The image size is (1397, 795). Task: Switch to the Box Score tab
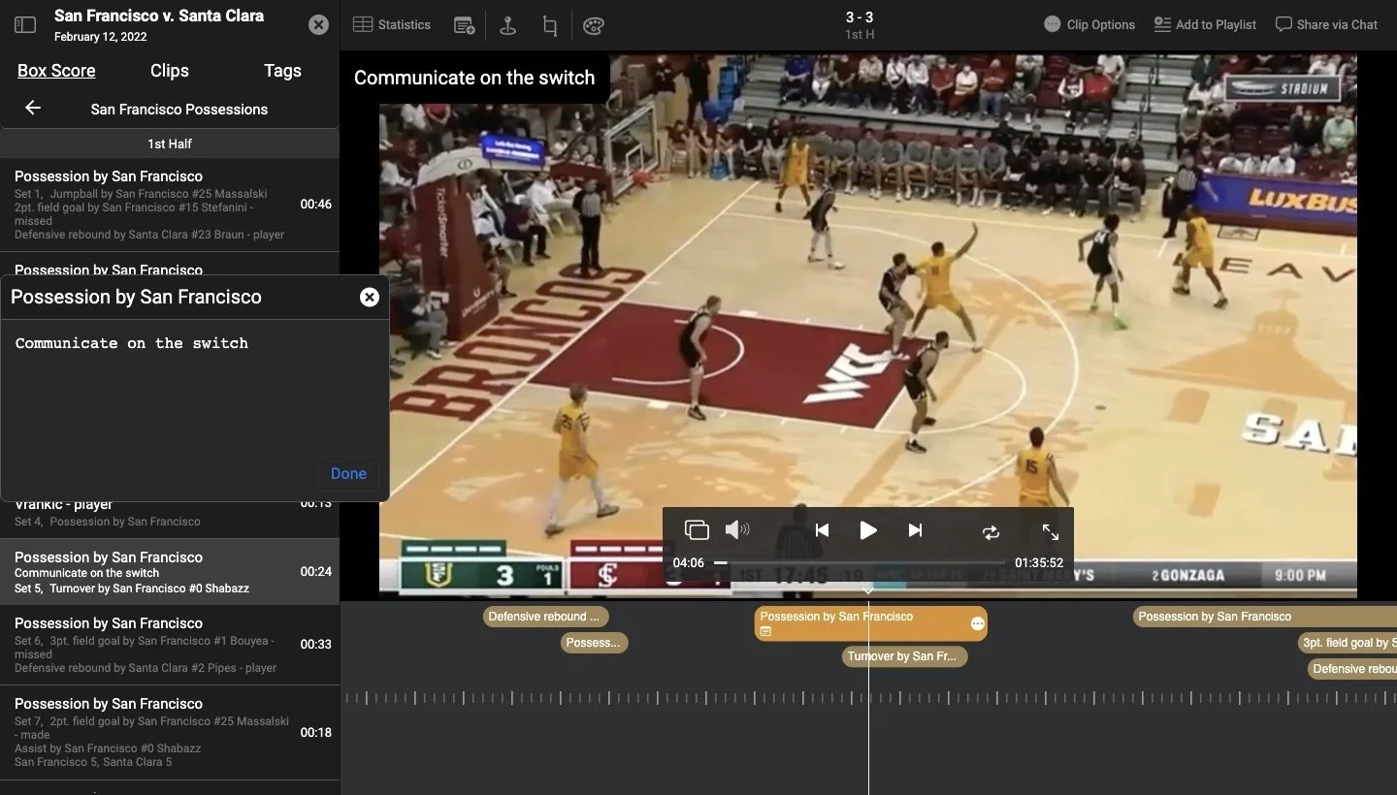[x=56, y=71]
